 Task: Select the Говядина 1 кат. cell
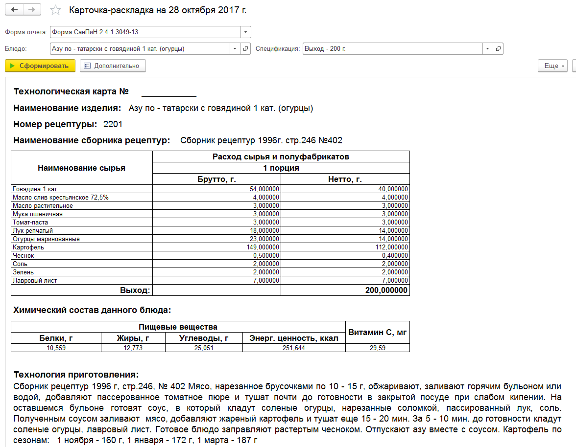coord(81,189)
